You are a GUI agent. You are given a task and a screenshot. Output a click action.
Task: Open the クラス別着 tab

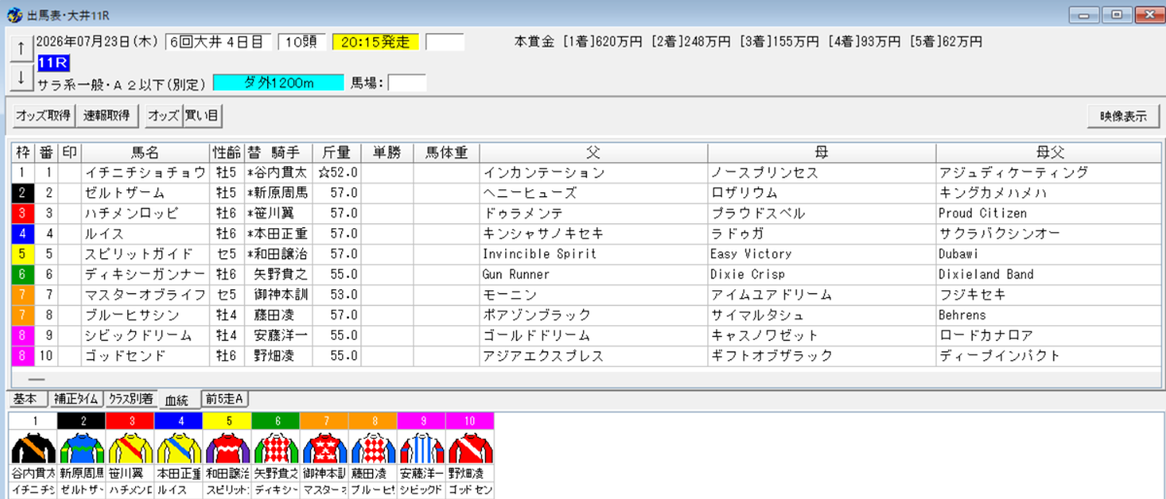tap(131, 398)
